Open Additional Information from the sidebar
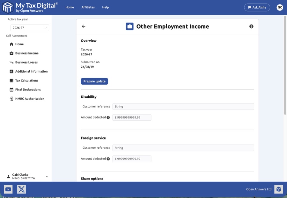Image resolution: width=287 pixels, height=198 pixels. 11,71
